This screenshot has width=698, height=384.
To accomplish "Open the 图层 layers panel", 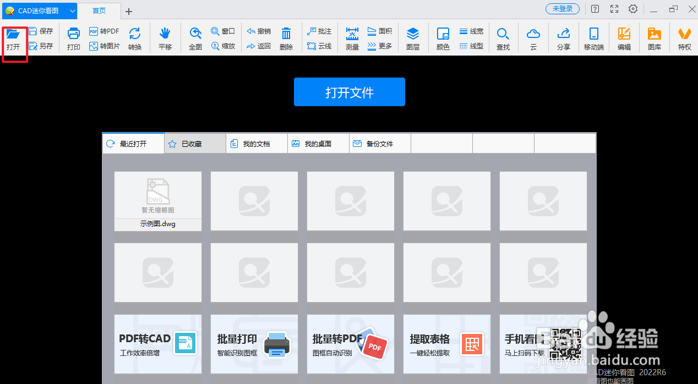I will (x=413, y=39).
